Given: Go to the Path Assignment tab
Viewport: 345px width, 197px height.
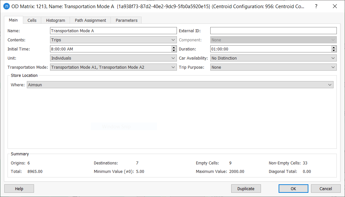Looking at the screenshot, I should click(90, 20).
